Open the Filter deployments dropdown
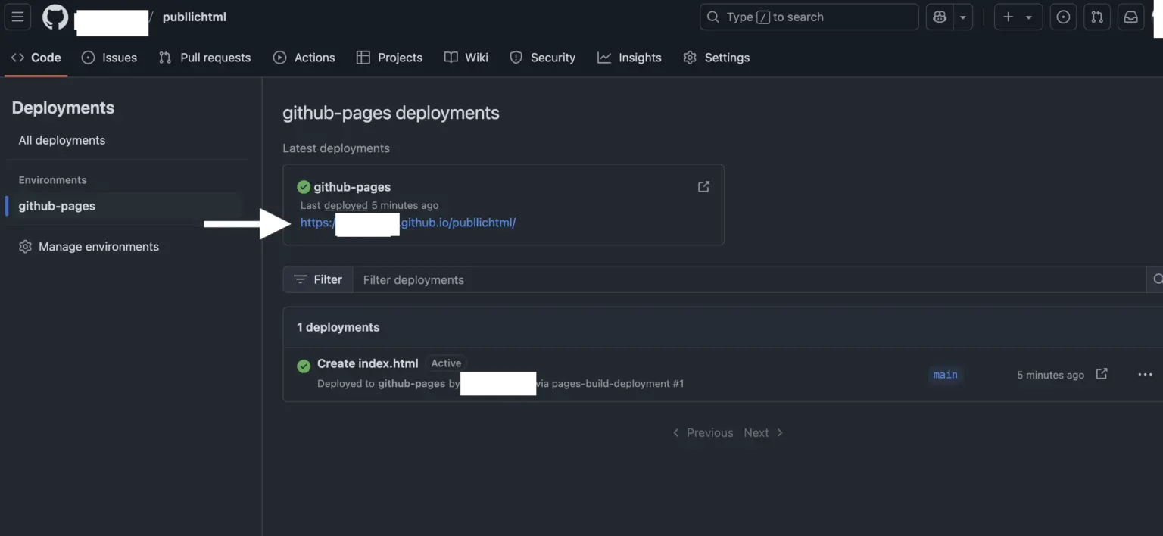This screenshot has height=536, width=1163. click(317, 279)
